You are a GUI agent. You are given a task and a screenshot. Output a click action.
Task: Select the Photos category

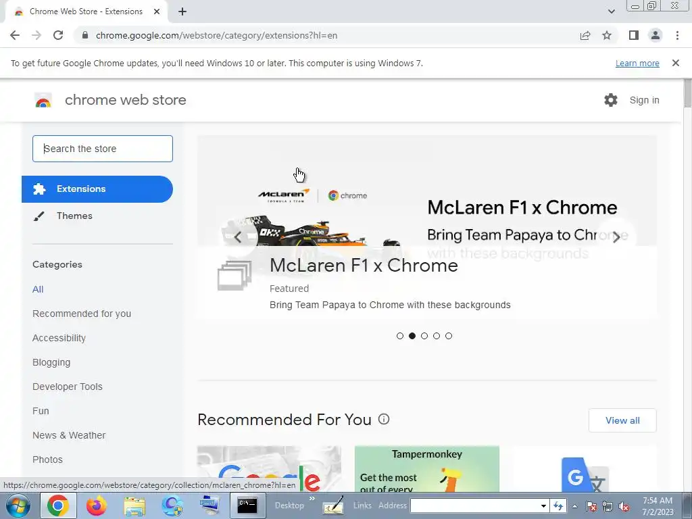[48, 460]
